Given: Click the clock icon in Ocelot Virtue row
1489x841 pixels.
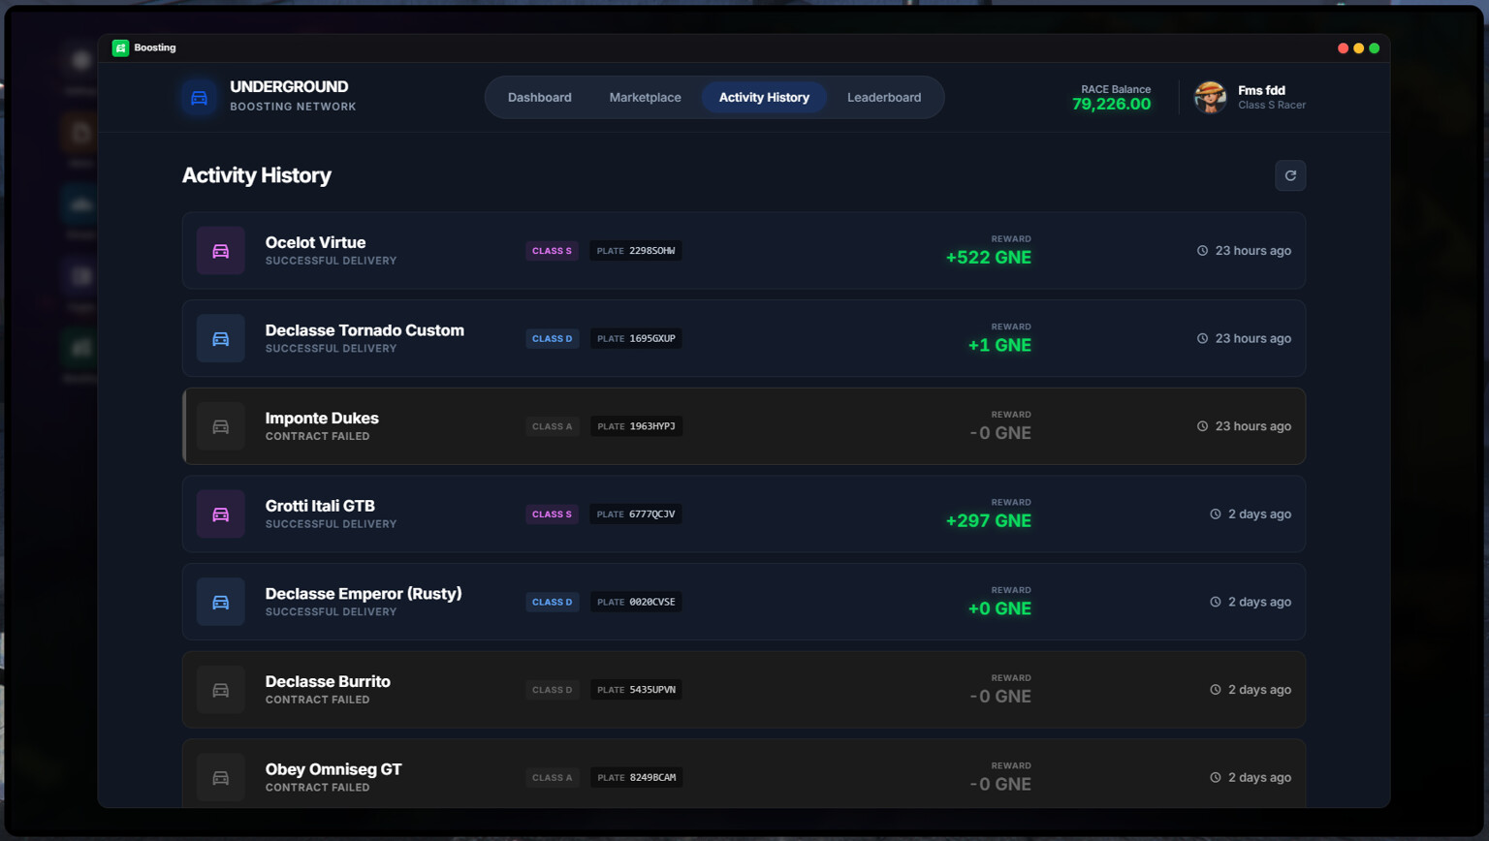Looking at the screenshot, I should click(1202, 251).
